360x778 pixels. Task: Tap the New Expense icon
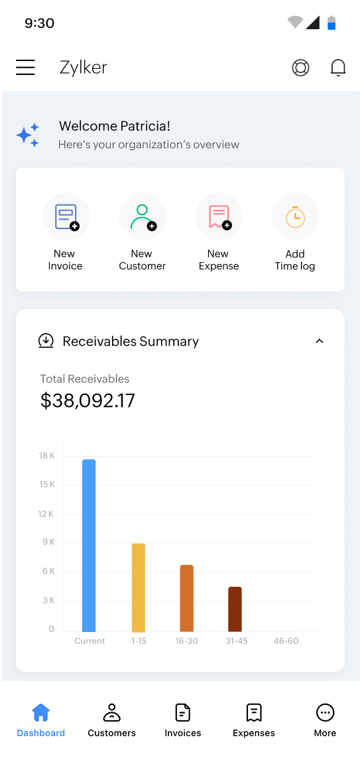coord(219,217)
